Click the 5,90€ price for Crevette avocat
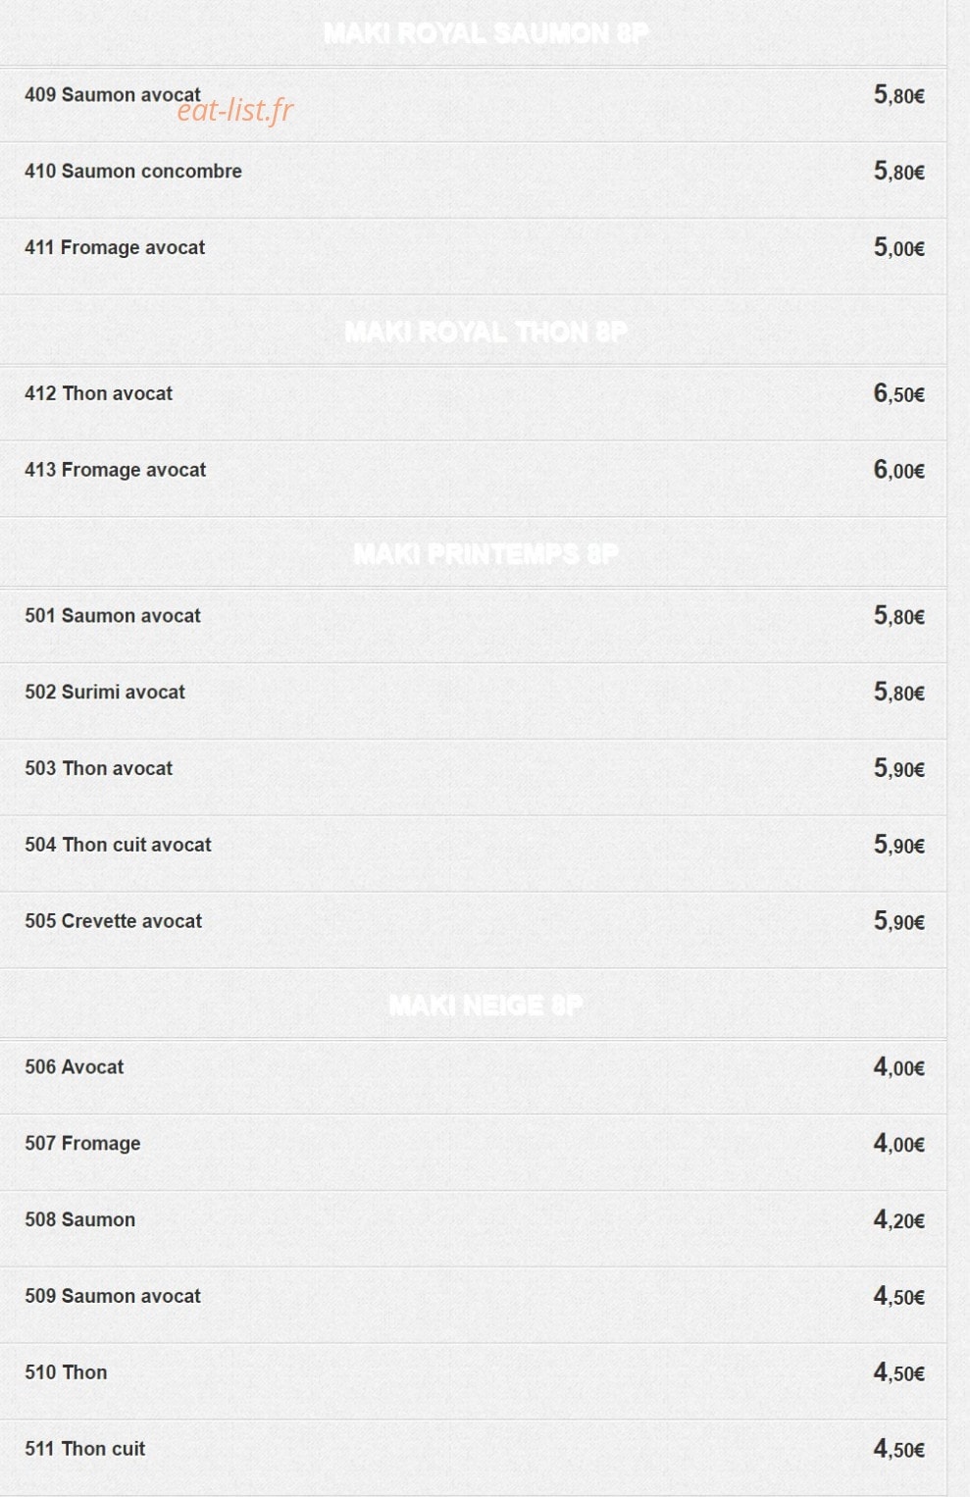This screenshot has width=970, height=1497. [899, 921]
